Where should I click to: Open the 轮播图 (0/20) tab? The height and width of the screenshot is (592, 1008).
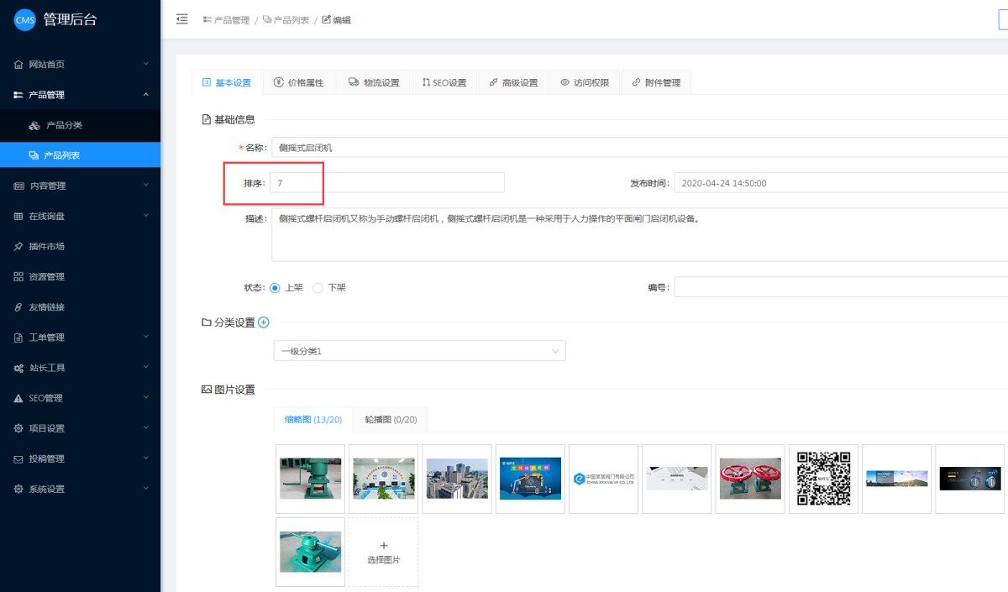pyautogui.click(x=391, y=419)
